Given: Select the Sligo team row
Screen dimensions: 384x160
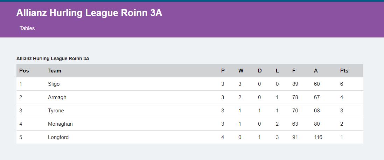Looking at the screenshot, I should pyautogui.click(x=190, y=84).
